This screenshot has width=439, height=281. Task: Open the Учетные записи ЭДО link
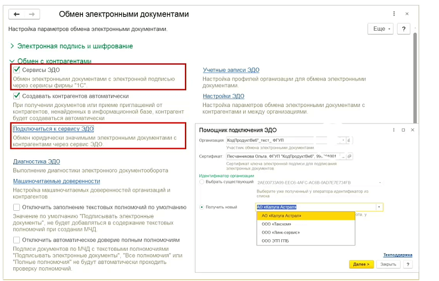(231, 70)
